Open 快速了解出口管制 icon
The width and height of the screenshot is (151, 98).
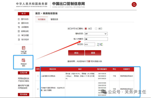pyautogui.click(x=23, y=48)
